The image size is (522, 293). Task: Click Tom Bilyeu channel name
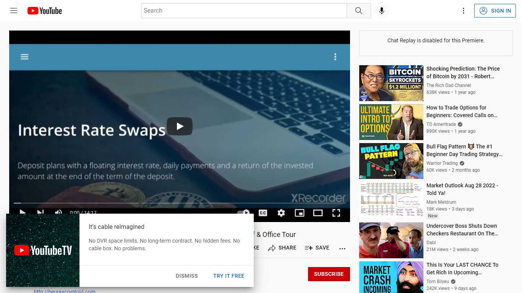tap(438, 282)
